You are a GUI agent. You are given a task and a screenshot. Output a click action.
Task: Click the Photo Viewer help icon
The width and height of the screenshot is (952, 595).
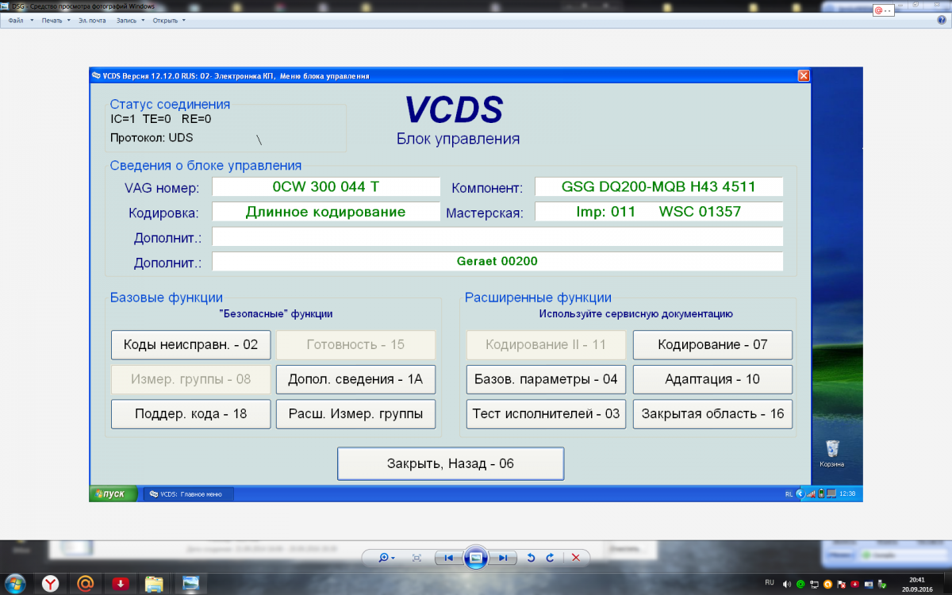pyautogui.click(x=942, y=20)
